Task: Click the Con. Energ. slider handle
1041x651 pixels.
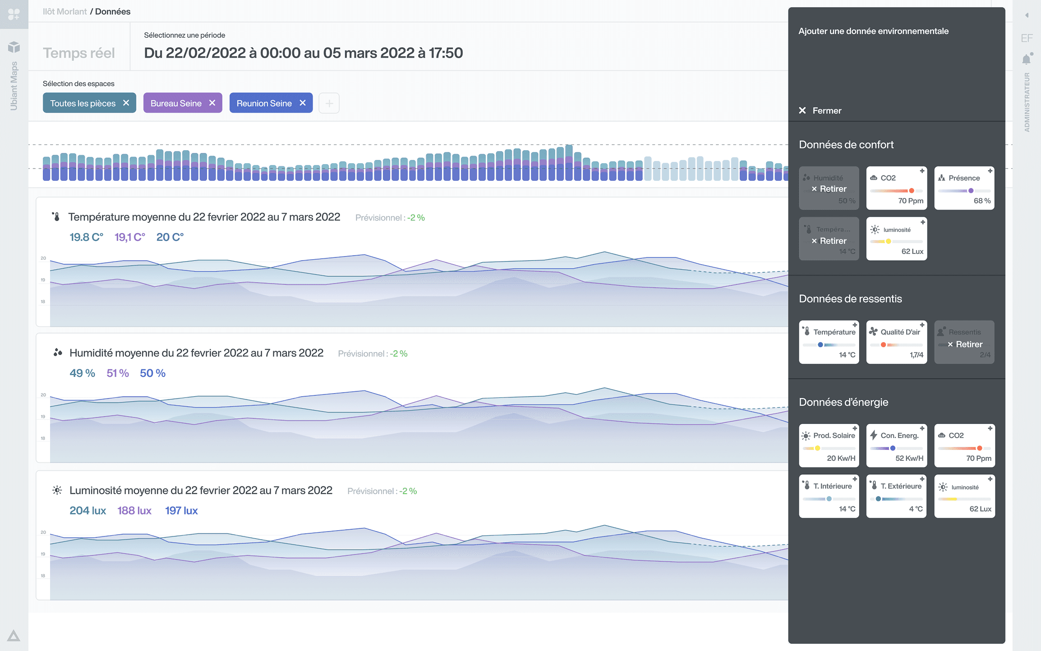Action: tap(893, 448)
